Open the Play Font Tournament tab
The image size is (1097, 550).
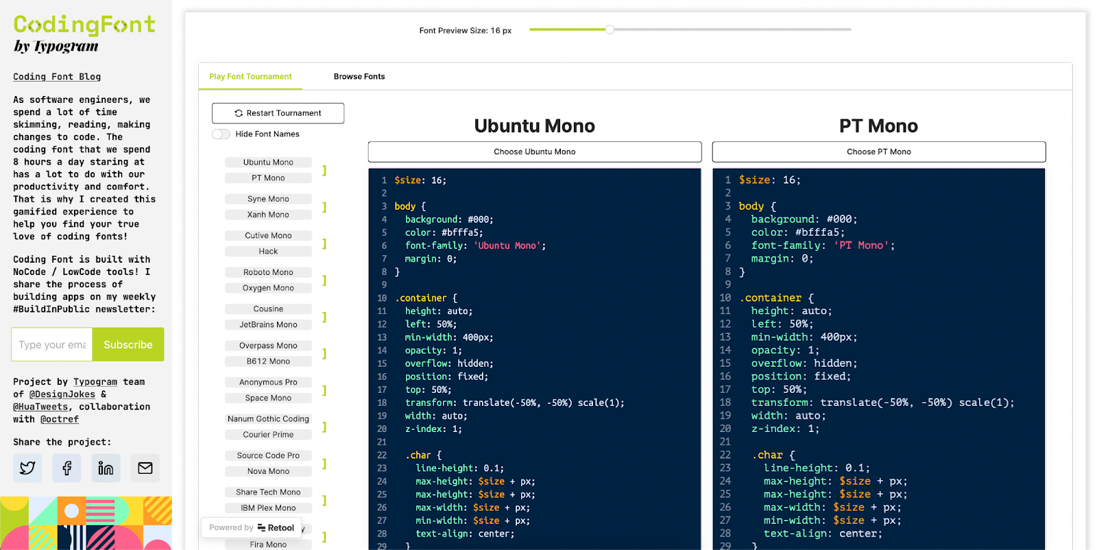250,77
